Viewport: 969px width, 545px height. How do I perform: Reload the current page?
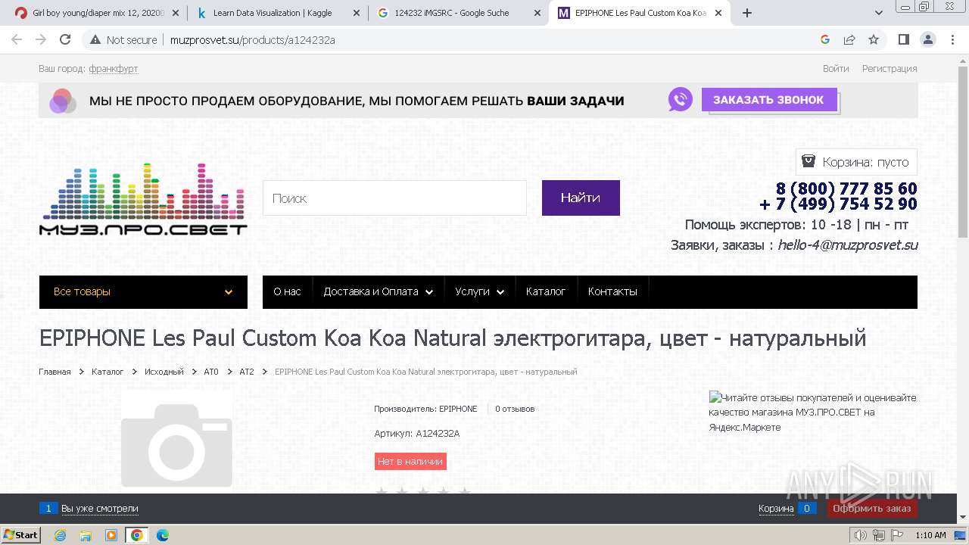65,39
